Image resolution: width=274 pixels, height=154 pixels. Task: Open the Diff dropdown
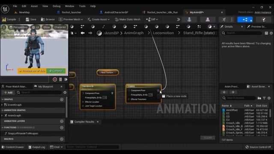[x=152, y=19]
